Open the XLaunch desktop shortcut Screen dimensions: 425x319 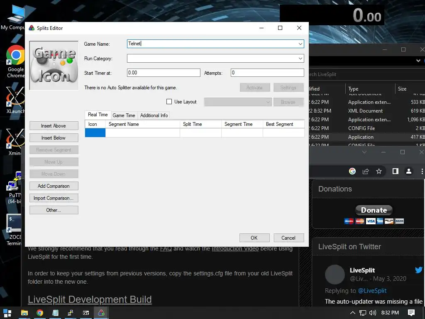click(x=15, y=100)
